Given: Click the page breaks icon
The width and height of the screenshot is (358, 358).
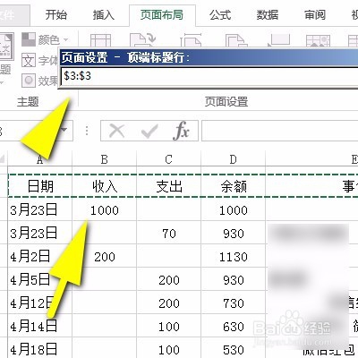Looking at the screenshot, I should coord(278,40).
